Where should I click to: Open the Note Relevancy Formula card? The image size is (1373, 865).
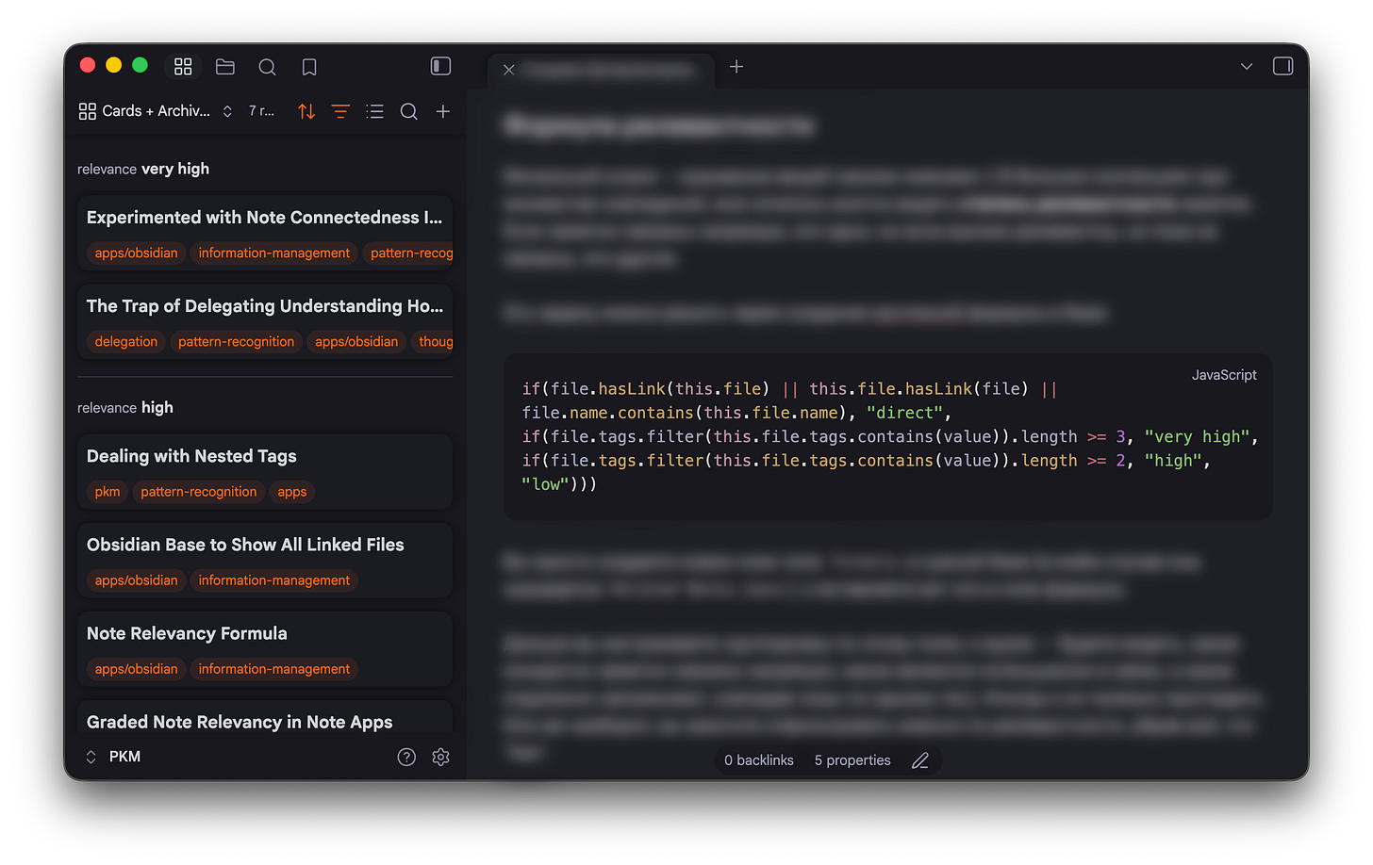[265, 648]
